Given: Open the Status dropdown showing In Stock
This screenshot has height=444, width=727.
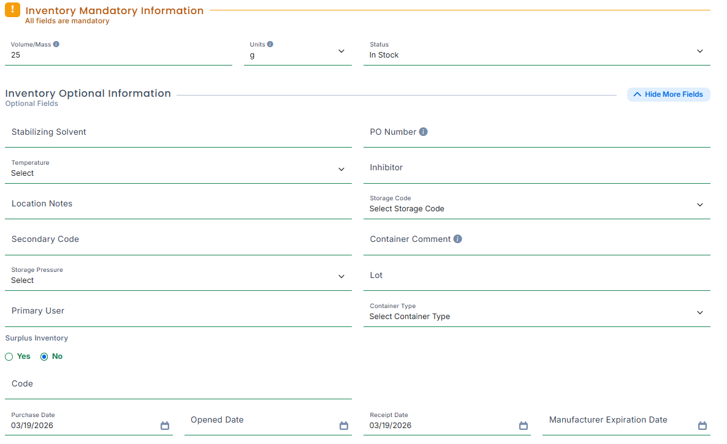Looking at the screenshot, I should (x=537, y=51).
